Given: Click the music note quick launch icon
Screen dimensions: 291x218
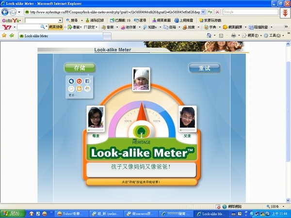Looking at the screenshot, I should click(38, 214).
